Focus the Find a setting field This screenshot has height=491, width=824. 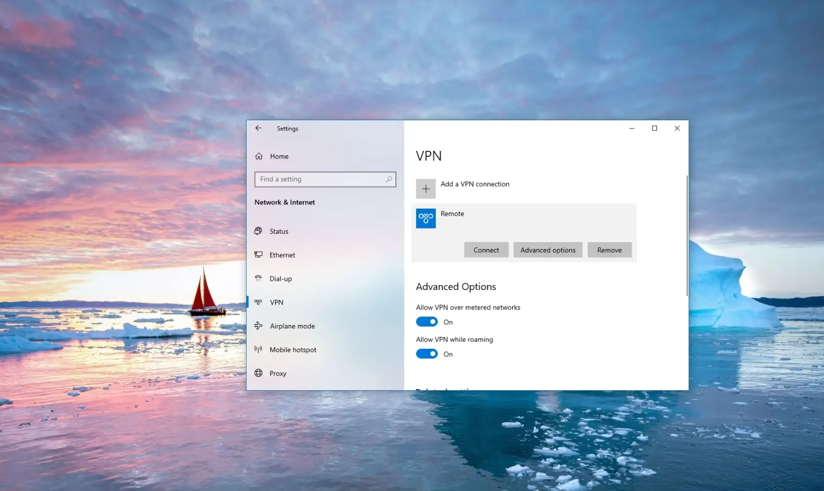click(325, 179)
